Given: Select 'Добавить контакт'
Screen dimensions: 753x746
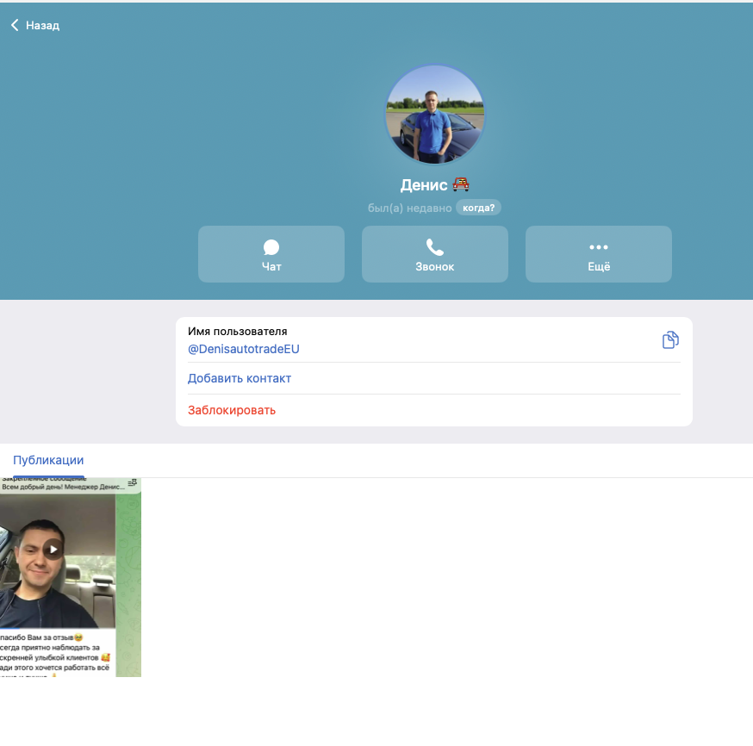Looking at the screenshot, I should (x=240, y=378).
